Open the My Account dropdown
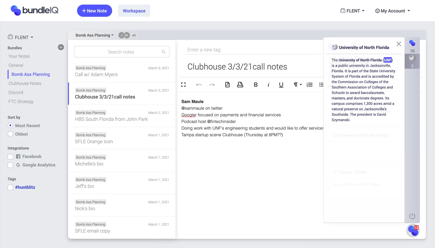Viewport: 435px width, 248px height. tap(392, 11)
